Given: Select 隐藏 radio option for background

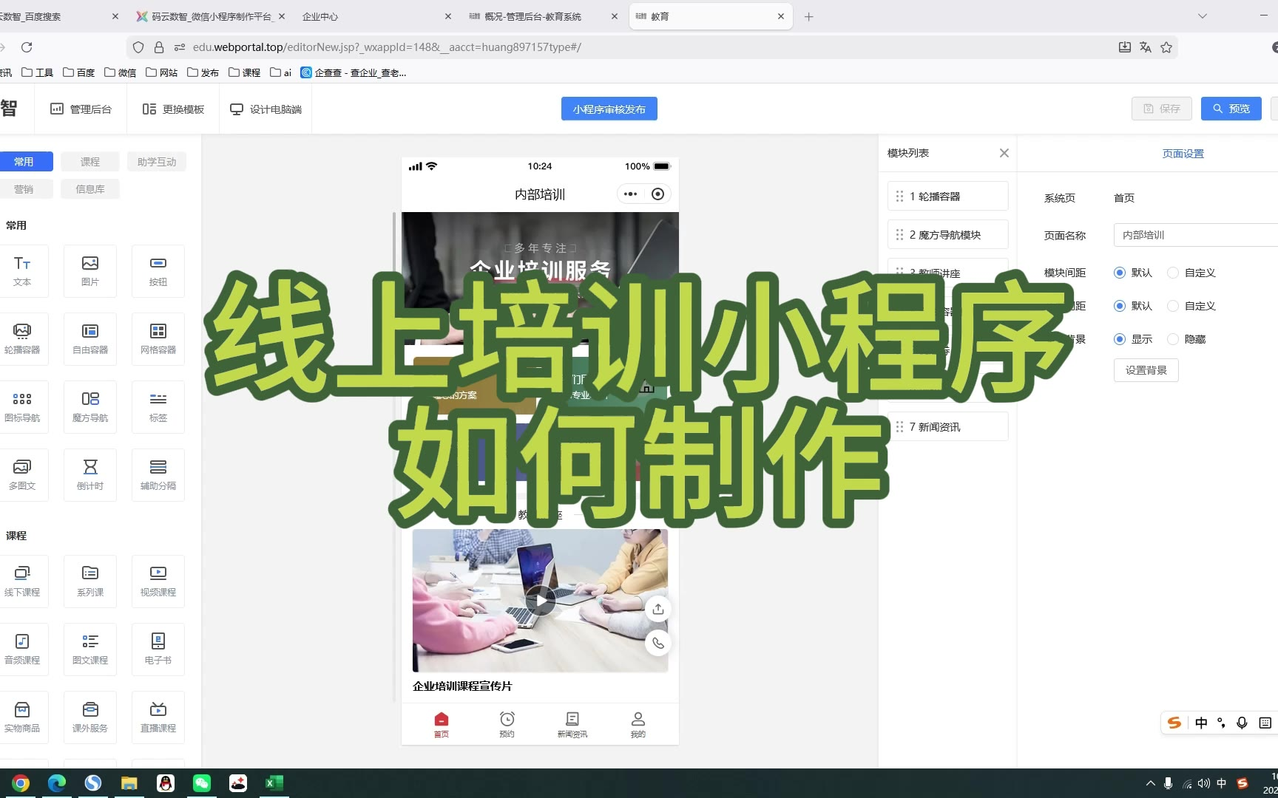Looking at the screenshot, I should coord(1173,339).
